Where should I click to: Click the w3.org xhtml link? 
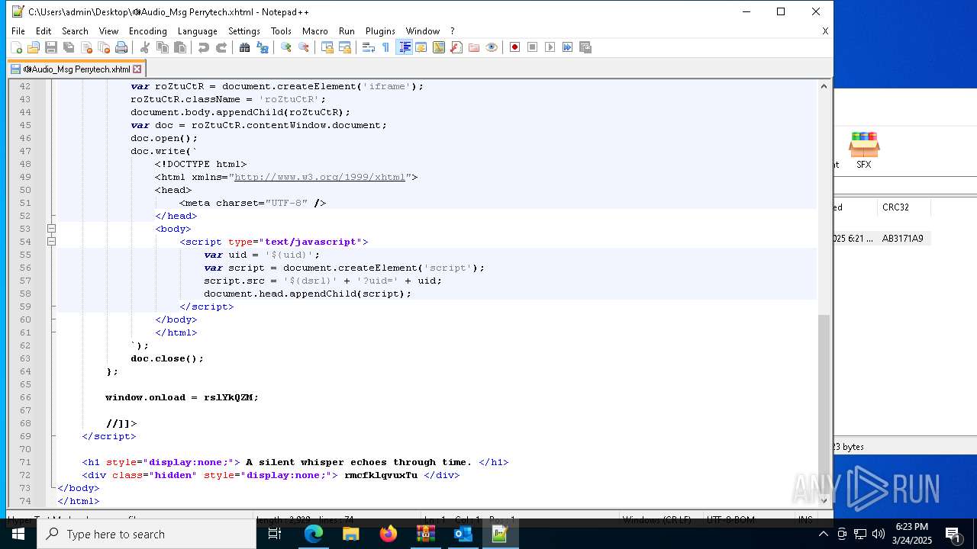pyautogui.click(x=320, y=177)
